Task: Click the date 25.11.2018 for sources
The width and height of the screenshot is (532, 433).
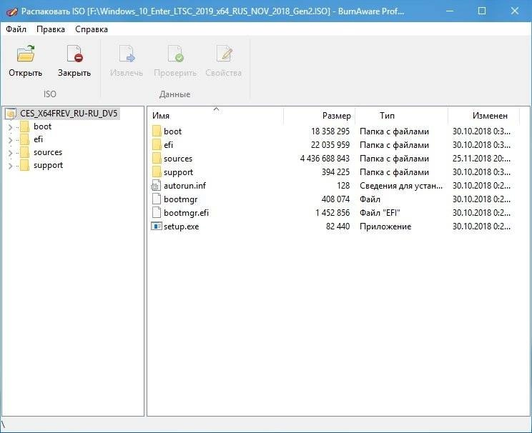Action: click(x=481, y=159)
